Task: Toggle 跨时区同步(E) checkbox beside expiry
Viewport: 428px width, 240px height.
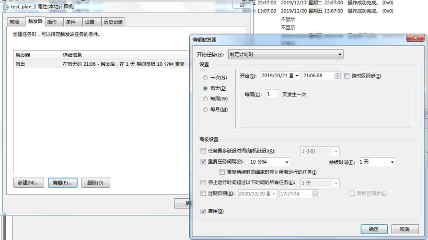Action: [352, 193]
